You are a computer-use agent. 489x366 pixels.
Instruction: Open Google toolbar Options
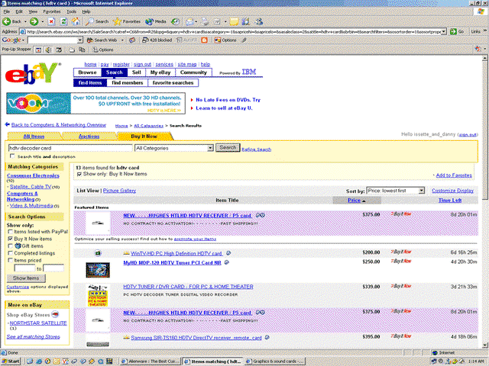click(x=225, y=40)
